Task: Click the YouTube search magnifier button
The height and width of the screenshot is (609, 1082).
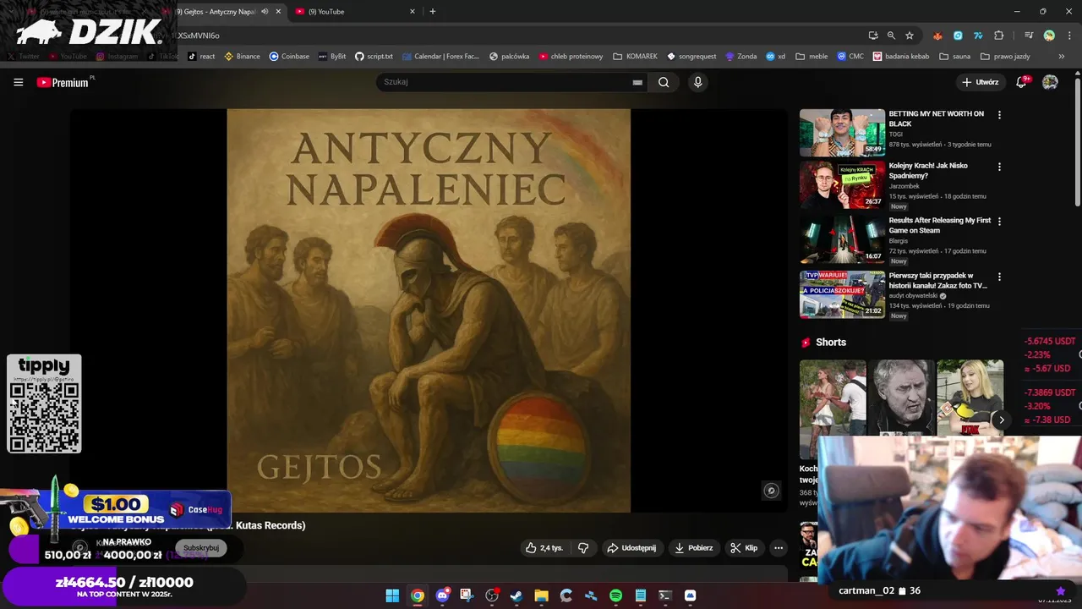Action: tap(664, 82)
